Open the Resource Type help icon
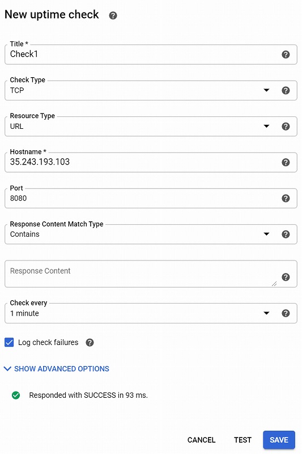 (286, 126)
